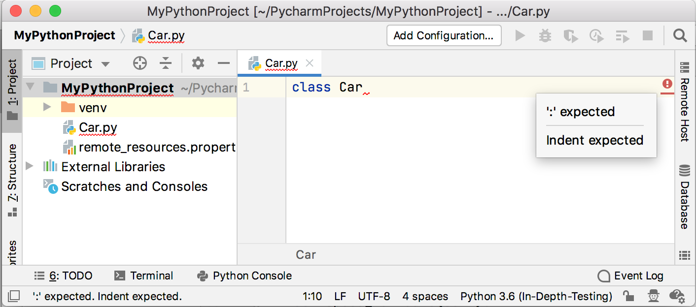The image size is (696, 307).
Task: Open Remote Host side tab
Action: pyautogui.click(x=685, y=102)
